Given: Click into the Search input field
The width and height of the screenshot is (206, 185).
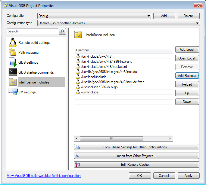Looking at the screenshot, I should (33, 31).
